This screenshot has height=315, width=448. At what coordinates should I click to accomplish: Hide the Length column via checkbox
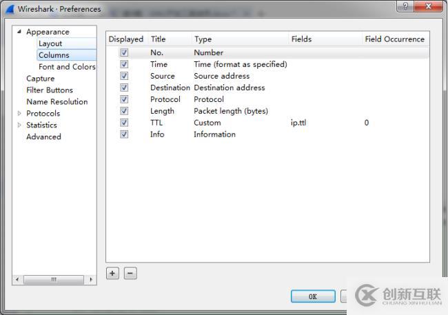pyautogui.click(x=124, y=111)
